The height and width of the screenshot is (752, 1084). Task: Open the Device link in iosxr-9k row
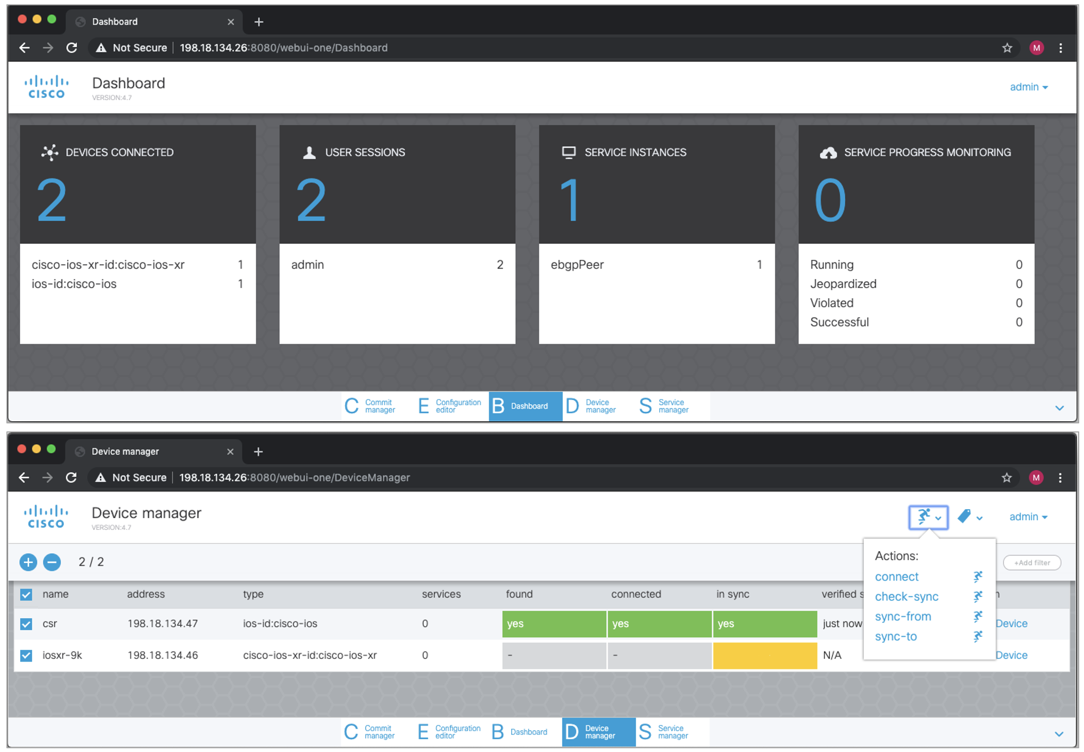tap(1011, 655)
